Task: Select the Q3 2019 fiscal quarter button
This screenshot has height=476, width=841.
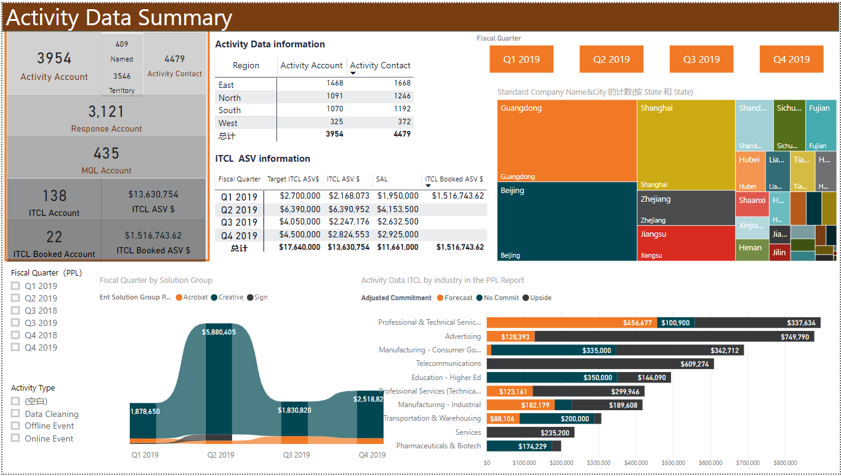Action: click(x=701, y=60)
